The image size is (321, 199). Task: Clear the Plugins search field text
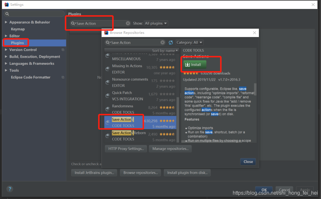[x=128, y=23]
